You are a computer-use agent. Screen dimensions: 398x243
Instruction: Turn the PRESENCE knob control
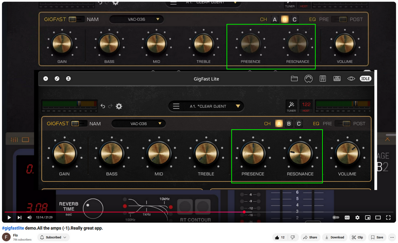252,155
